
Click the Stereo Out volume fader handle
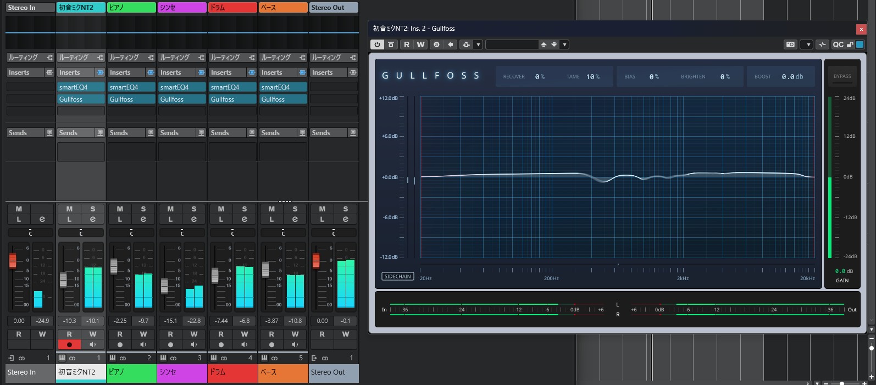[x=316, y=261]
